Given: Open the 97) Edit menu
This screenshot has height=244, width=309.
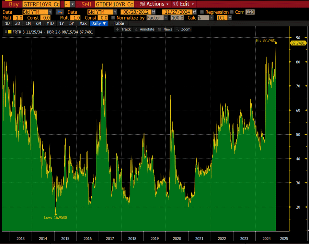Looking at the screenshot, I should 184,4.
